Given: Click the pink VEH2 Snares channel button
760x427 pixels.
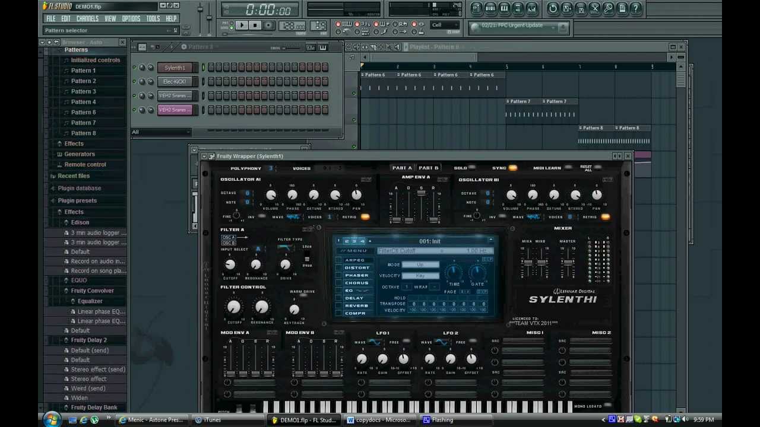Looking at the screenshot, I should coord(175,110).
